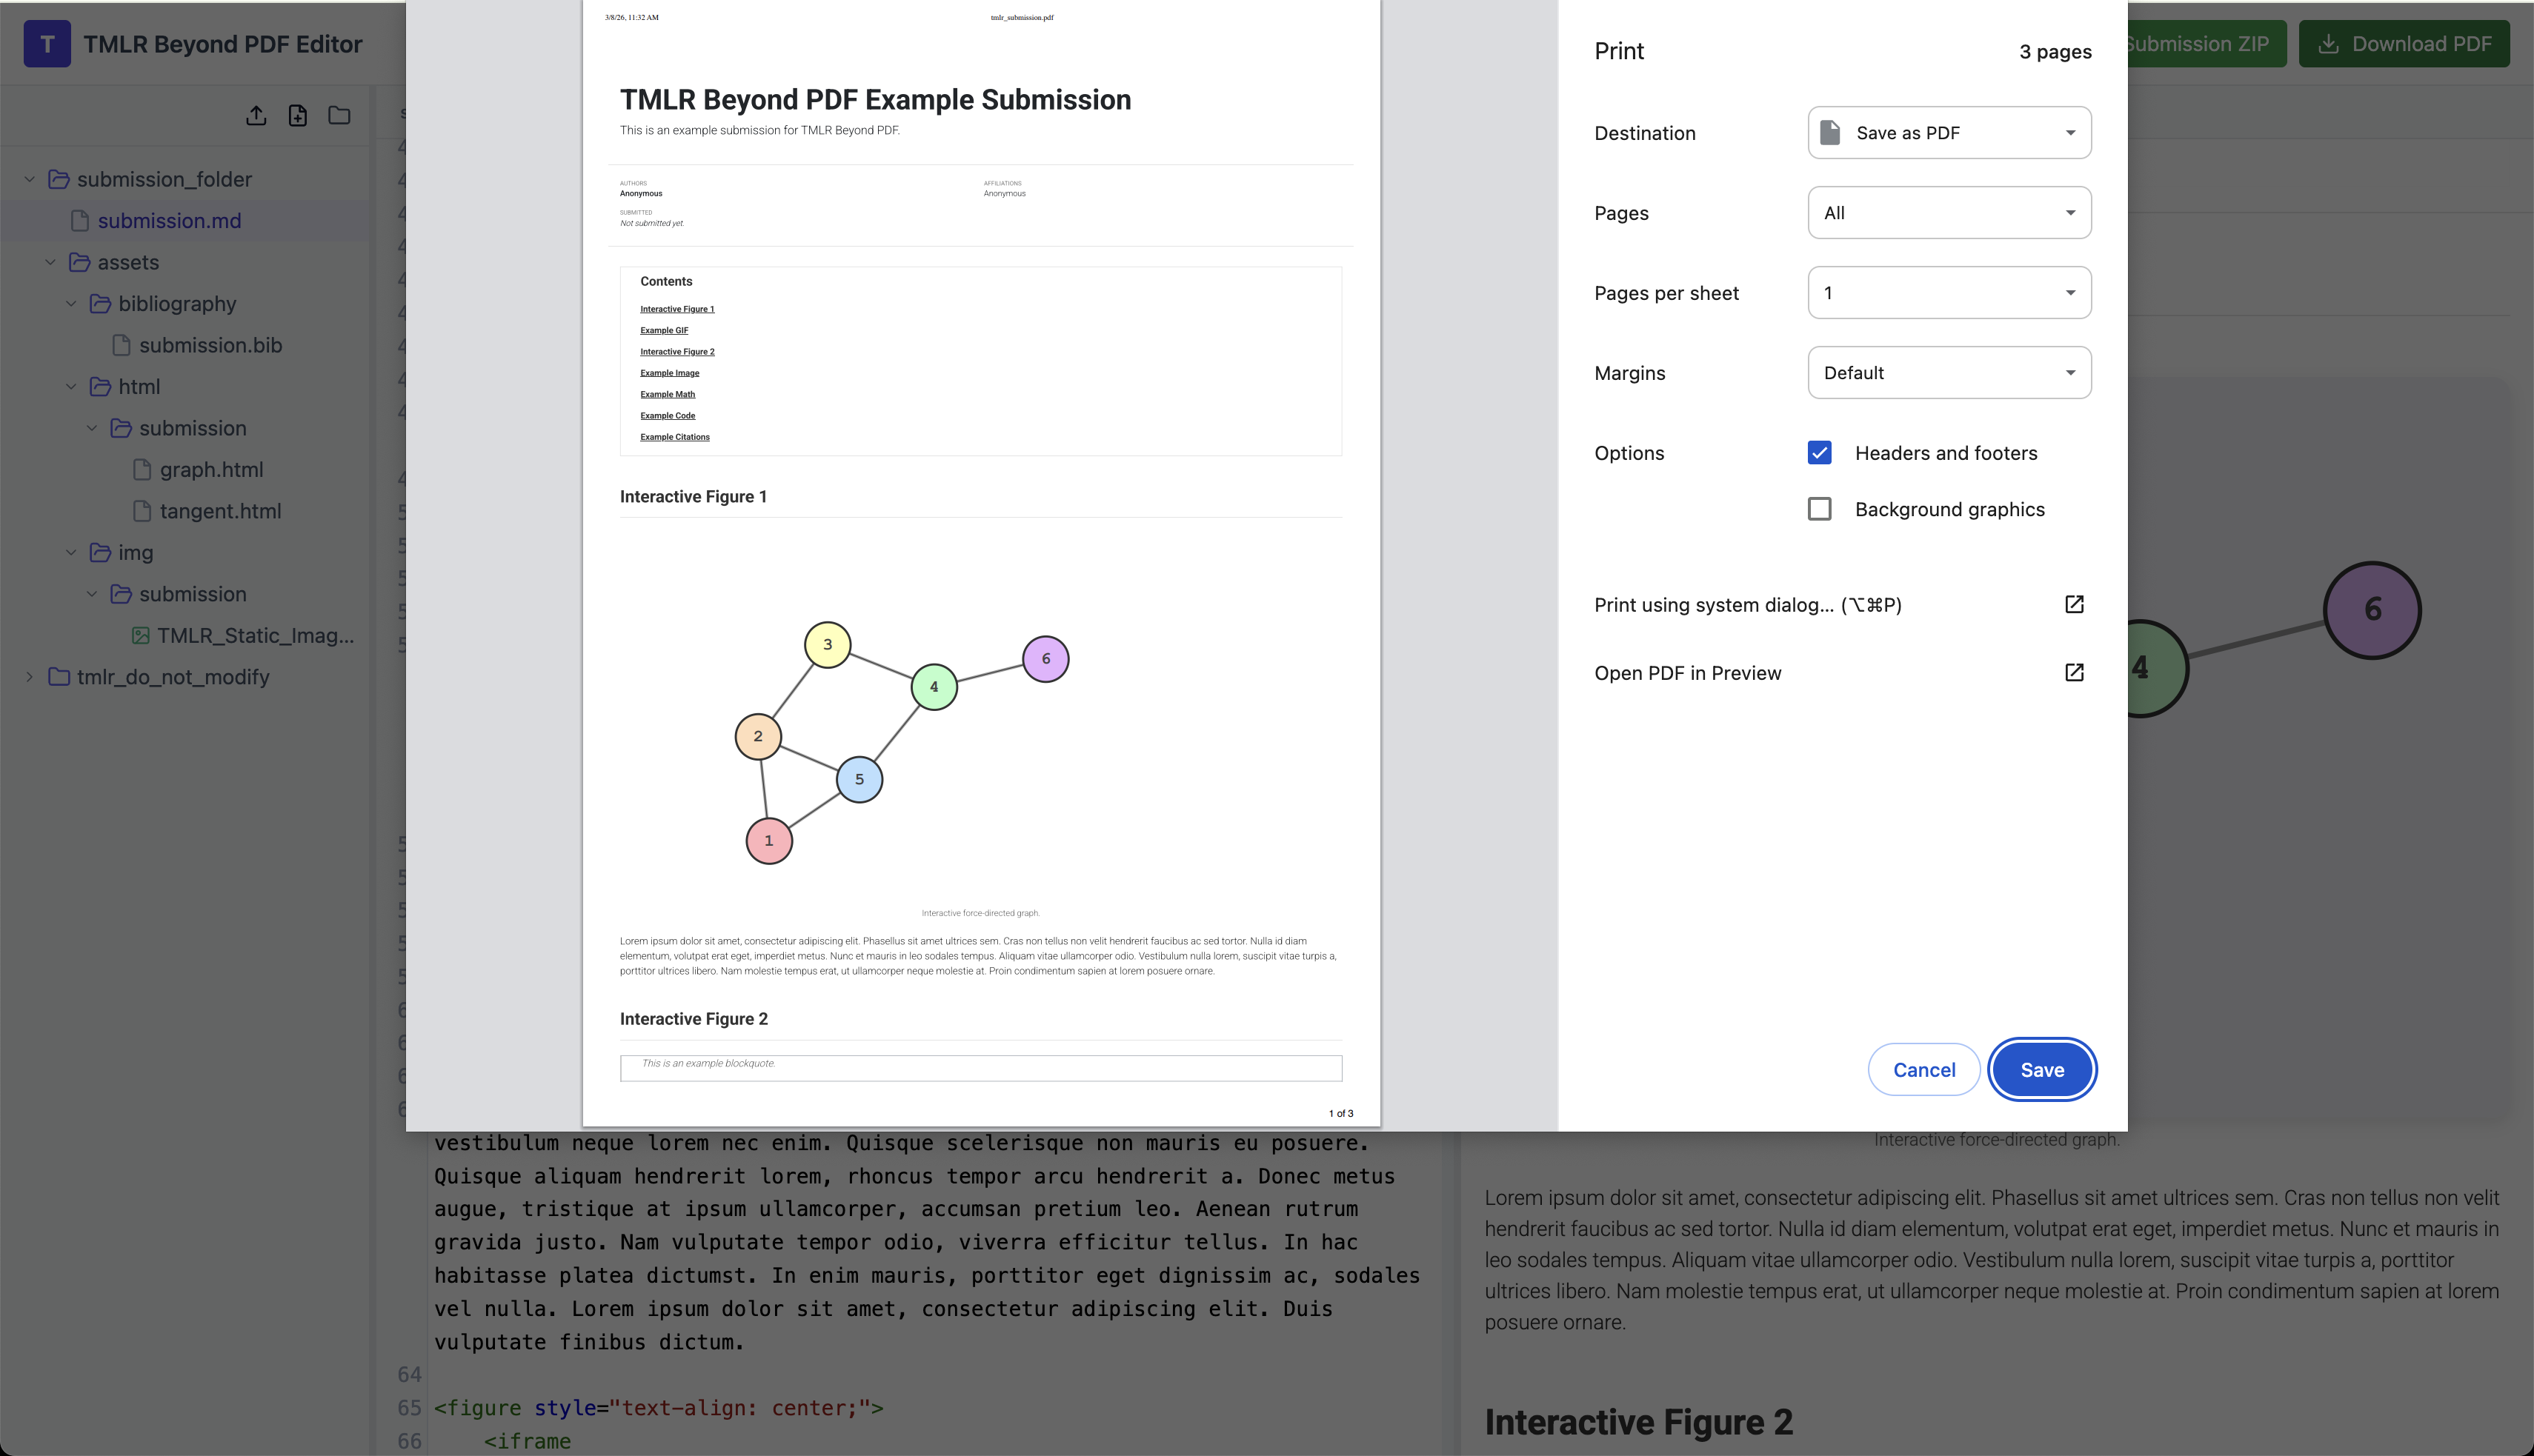Click the upload icon in file panel
This screenshot has width=2534, height=1456.
[x=256, y=116]
